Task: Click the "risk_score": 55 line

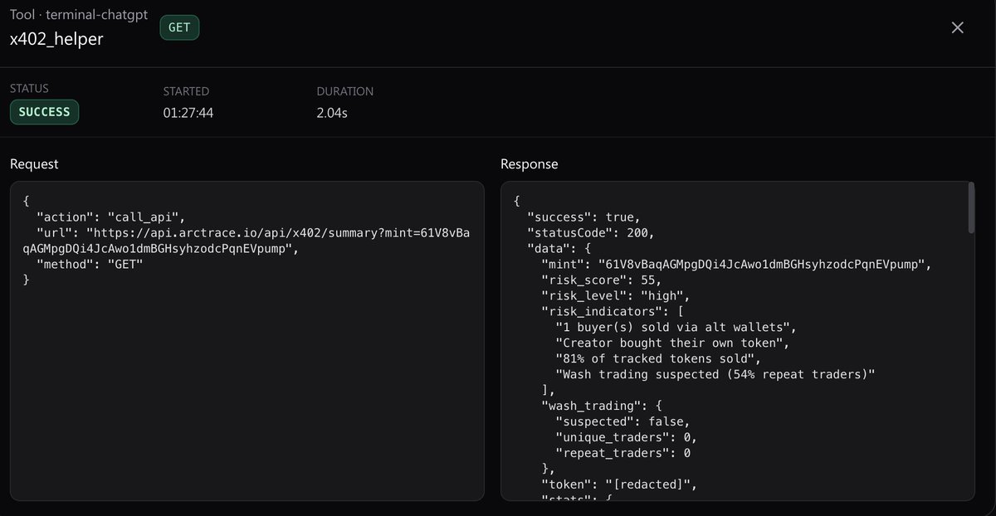Action: click(601, 280)
